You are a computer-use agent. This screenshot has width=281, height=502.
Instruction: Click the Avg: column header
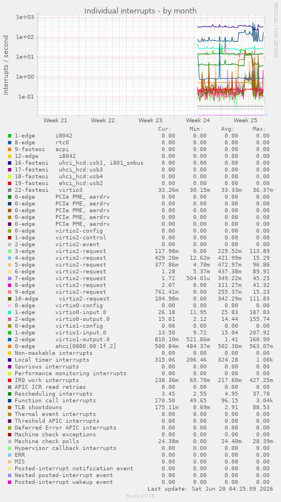click(x=228, y=129)
